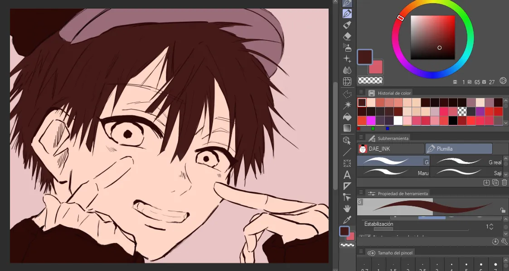
Task: Select transparent color below the color wheel swatches
Action: pos(370,80)
